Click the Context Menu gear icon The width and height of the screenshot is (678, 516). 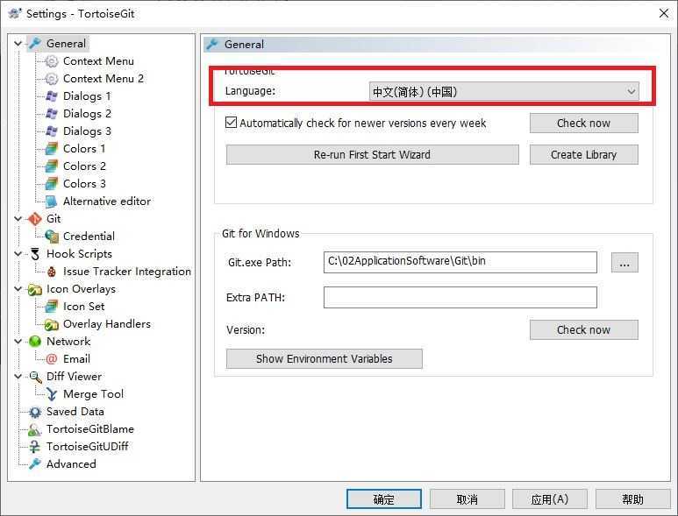click(52, 61)
